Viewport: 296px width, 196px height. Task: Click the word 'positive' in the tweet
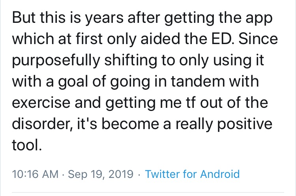tap(245, 125)
